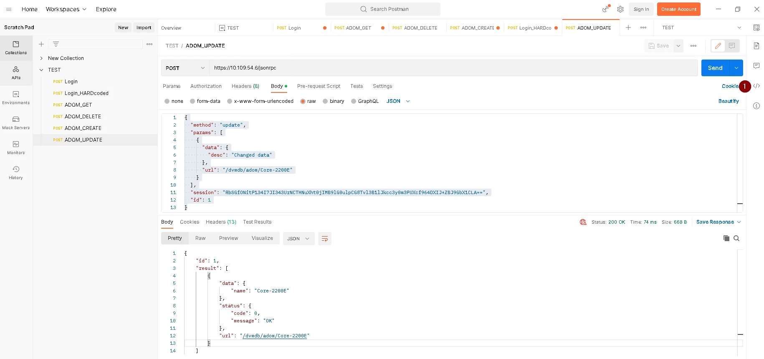The height and width of the screenshot is (359, 764).
Task: Open the hamburger menu icon
Action: (9, 9)
